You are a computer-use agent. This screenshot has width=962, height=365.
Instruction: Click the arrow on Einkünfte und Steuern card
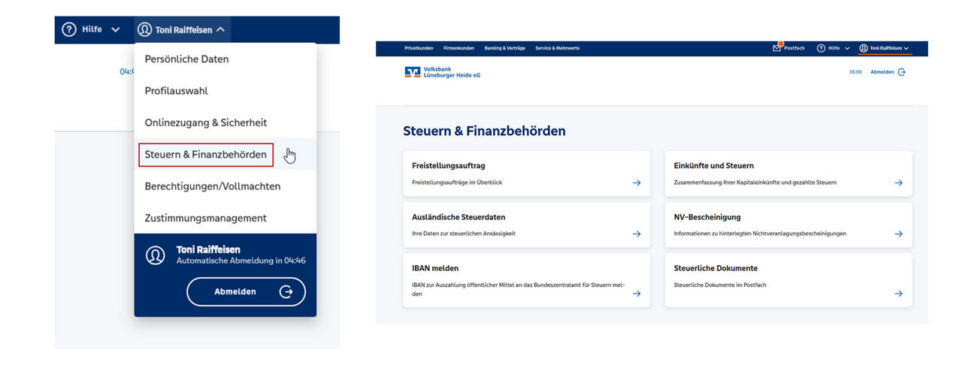(899, 182)
